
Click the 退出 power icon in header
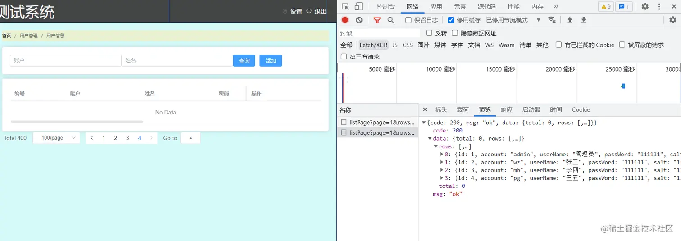point(309,11)
